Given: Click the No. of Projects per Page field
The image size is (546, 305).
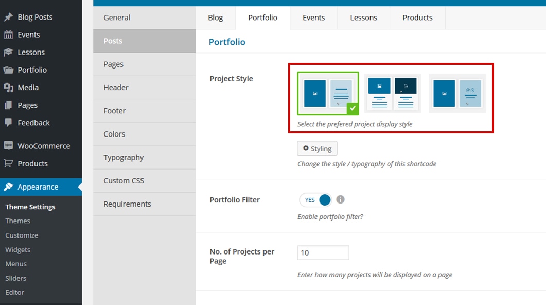Looking at the screenshot, I should point(323,253).
